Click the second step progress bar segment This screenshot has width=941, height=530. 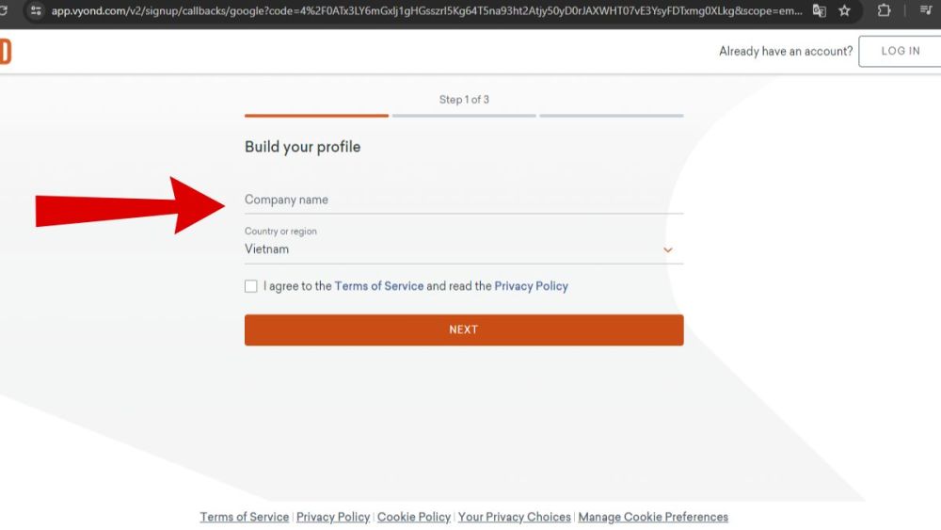click(464, 116)
